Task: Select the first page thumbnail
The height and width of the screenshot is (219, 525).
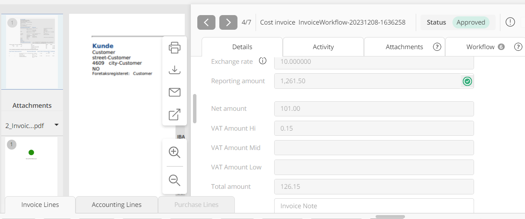Action: [x=32, y=52]
